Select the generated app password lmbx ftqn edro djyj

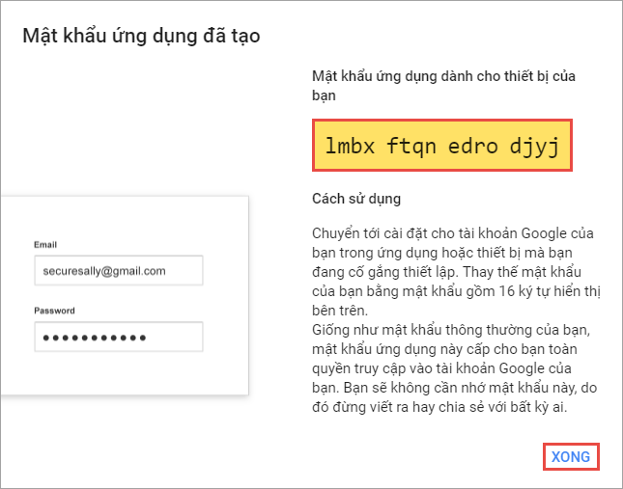442,145
